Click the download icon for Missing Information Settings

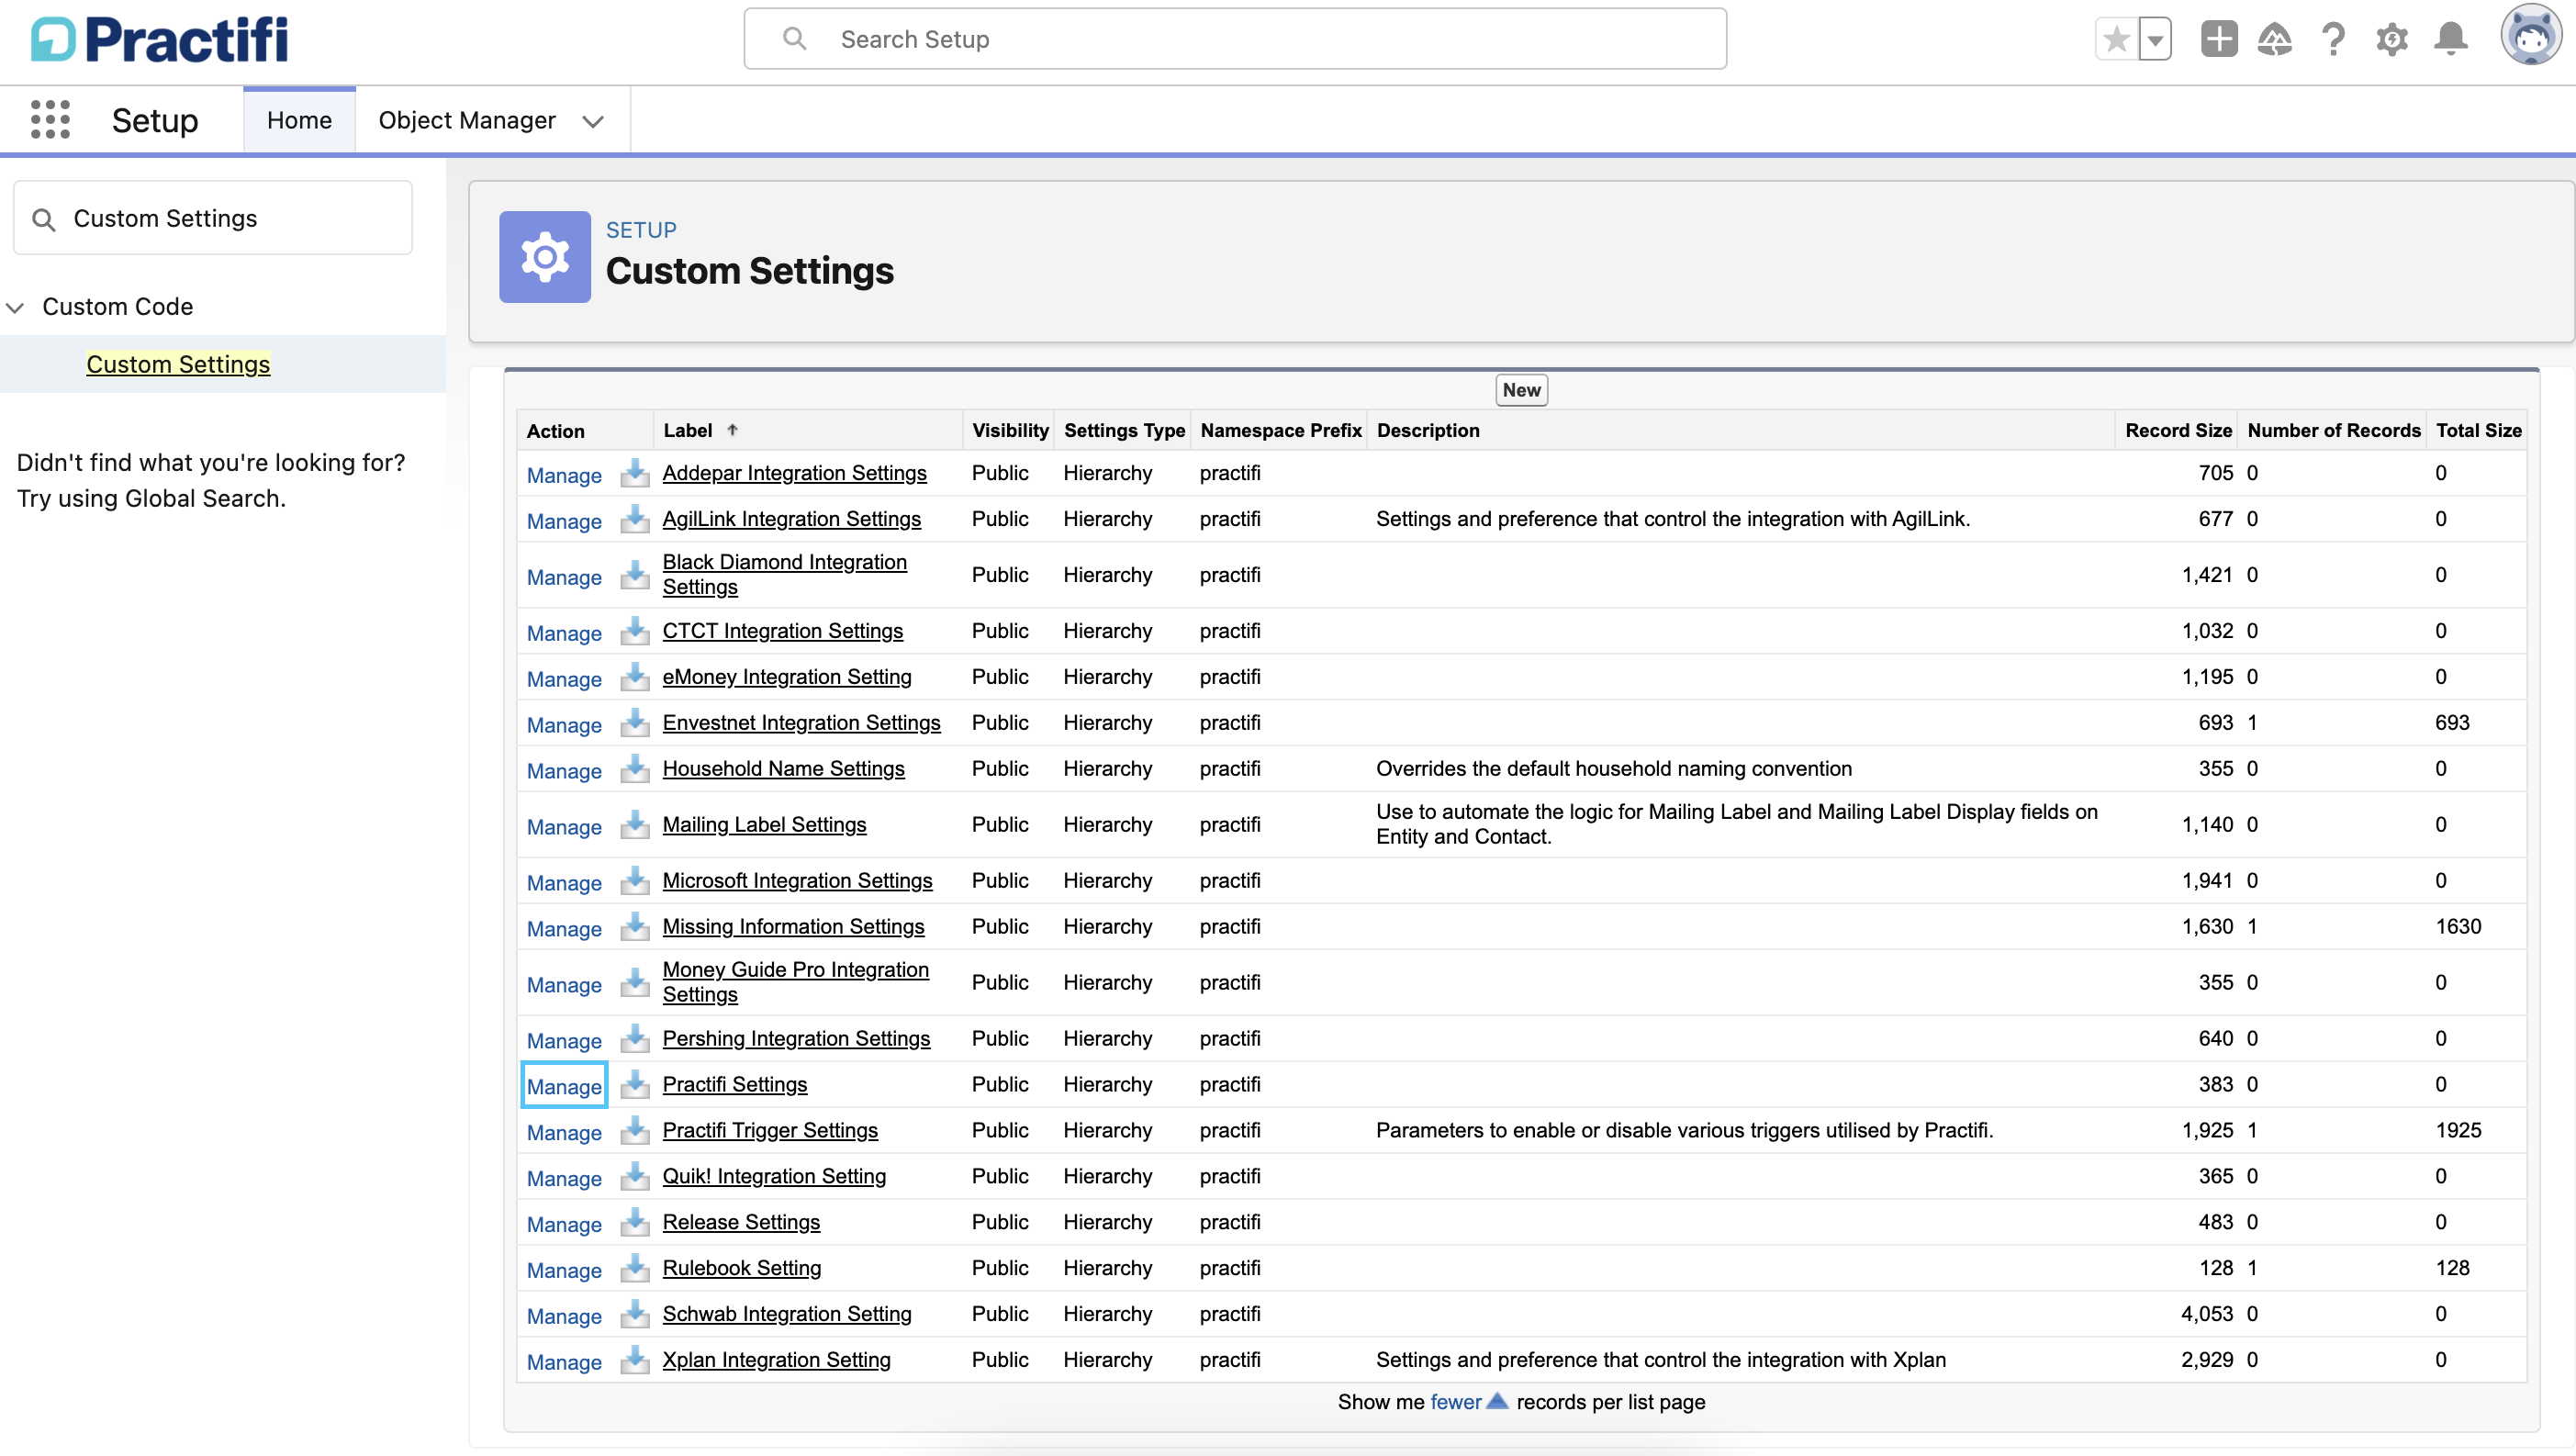(x=634, y=927)
